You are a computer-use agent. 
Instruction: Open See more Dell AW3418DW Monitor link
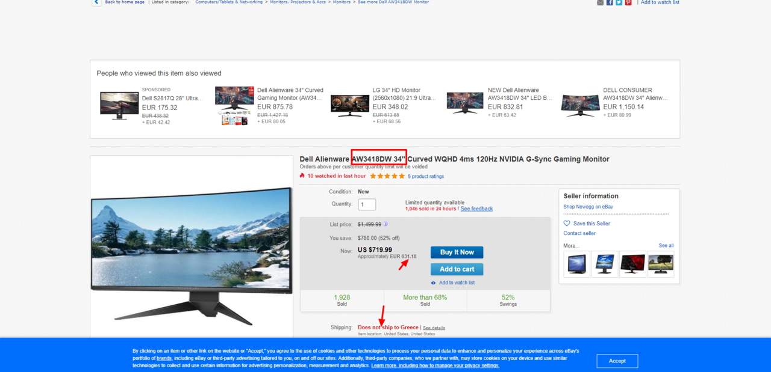point(393,2)
